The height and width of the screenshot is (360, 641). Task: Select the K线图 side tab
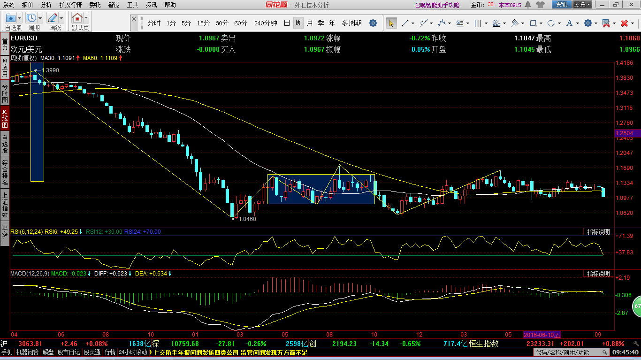point(5,119)
